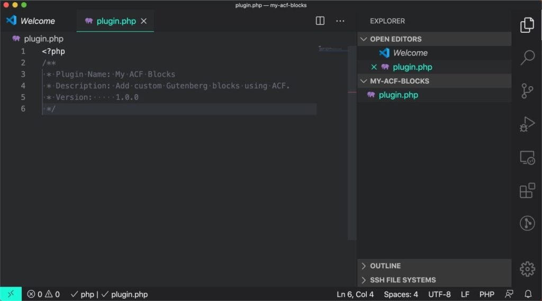Close the plugin.php editor tab
The width and height of the screenshot is (542, 301).
point(144,21)
